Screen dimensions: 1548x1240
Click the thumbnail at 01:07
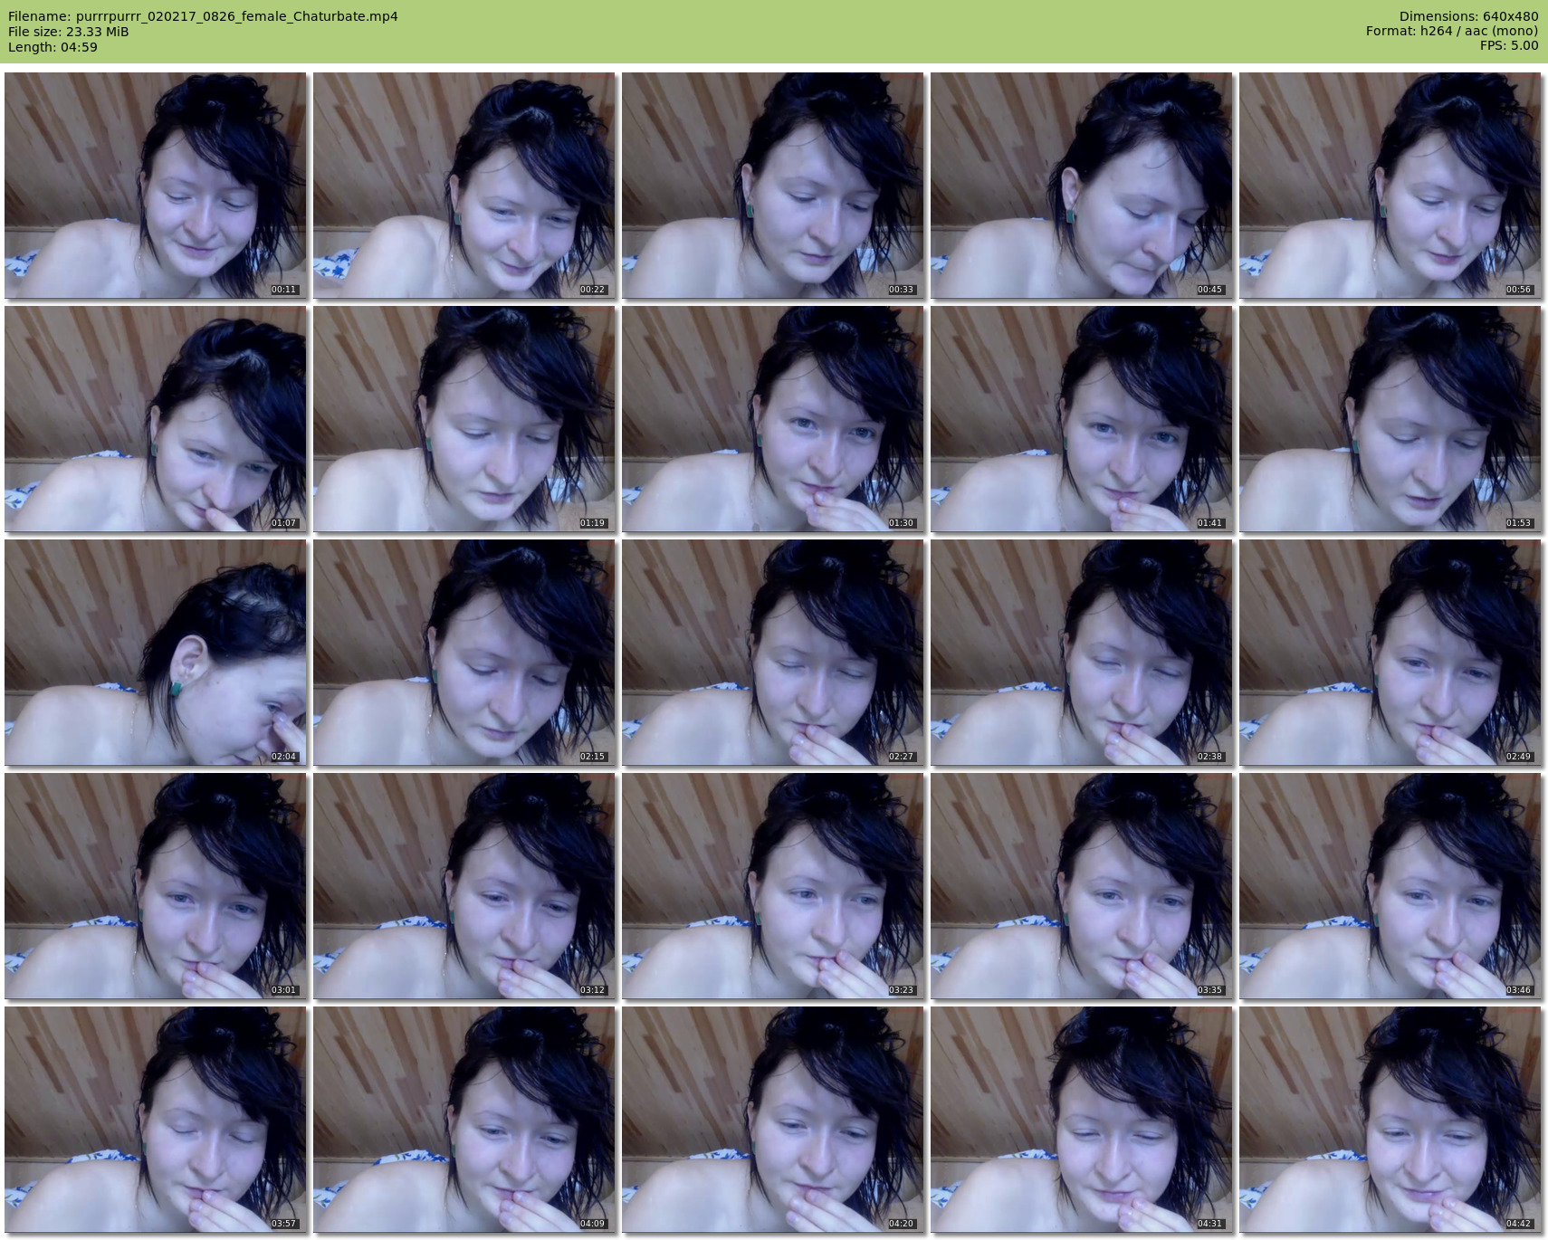(156, 419)
